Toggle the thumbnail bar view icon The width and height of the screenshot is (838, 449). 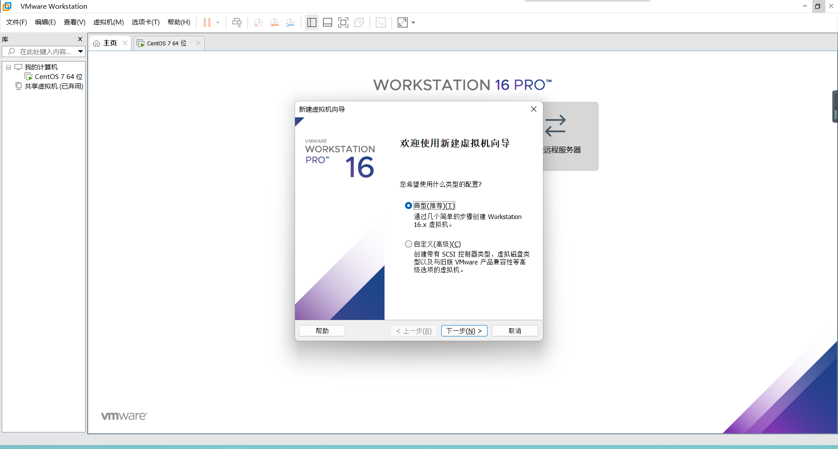[x=327, y=23]
